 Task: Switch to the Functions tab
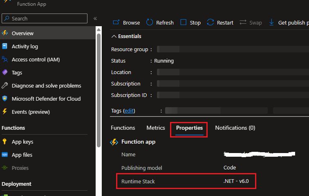point(123,128)
